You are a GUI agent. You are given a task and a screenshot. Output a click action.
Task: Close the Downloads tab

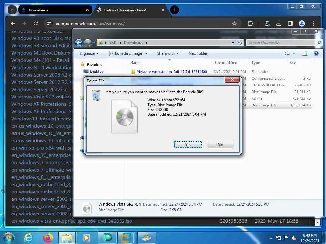87,10
